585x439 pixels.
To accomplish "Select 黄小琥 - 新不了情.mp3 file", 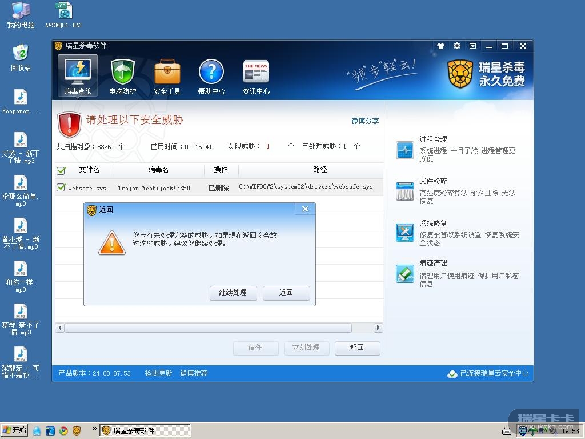I will click(x=21, y=234).
